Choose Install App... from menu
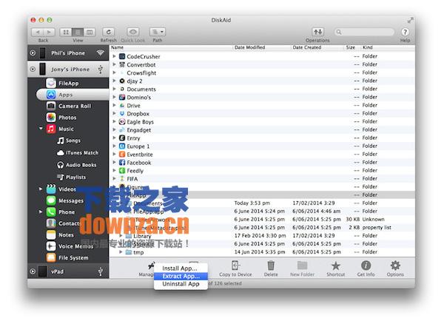Image resolution: width=444 pixels, height=318 pixels. coord(181,268)
